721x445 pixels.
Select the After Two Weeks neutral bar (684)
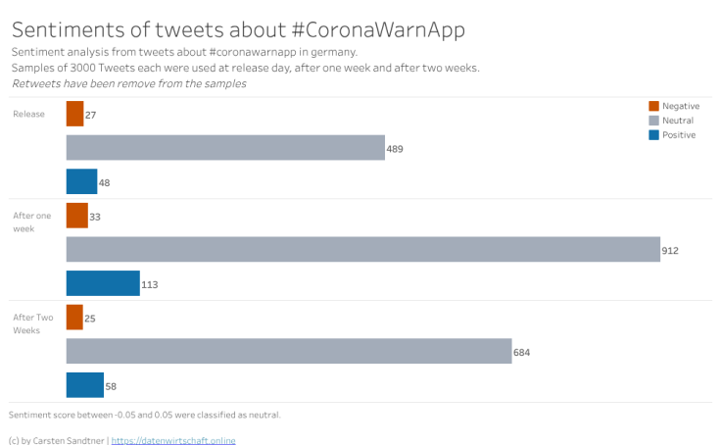click(x=289, y=351)
